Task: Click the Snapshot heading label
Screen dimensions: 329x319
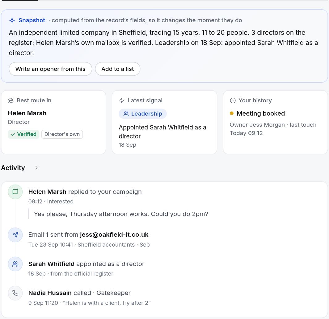Action: point(32,20)
